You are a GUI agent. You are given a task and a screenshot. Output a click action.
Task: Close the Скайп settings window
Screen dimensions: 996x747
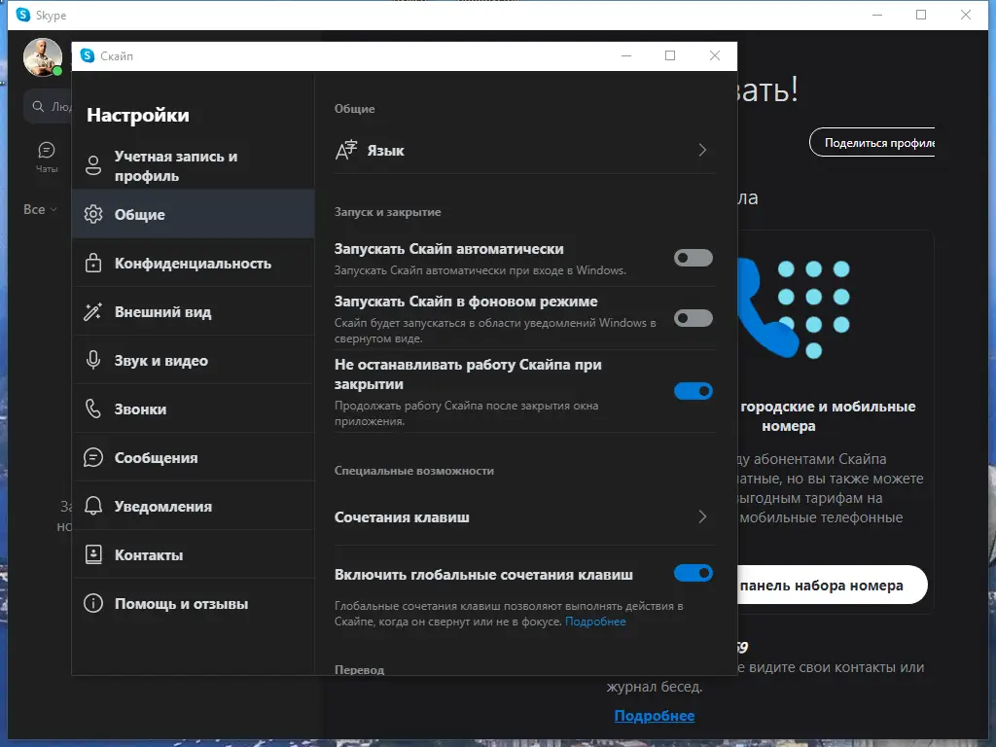(x=715, y=55)
